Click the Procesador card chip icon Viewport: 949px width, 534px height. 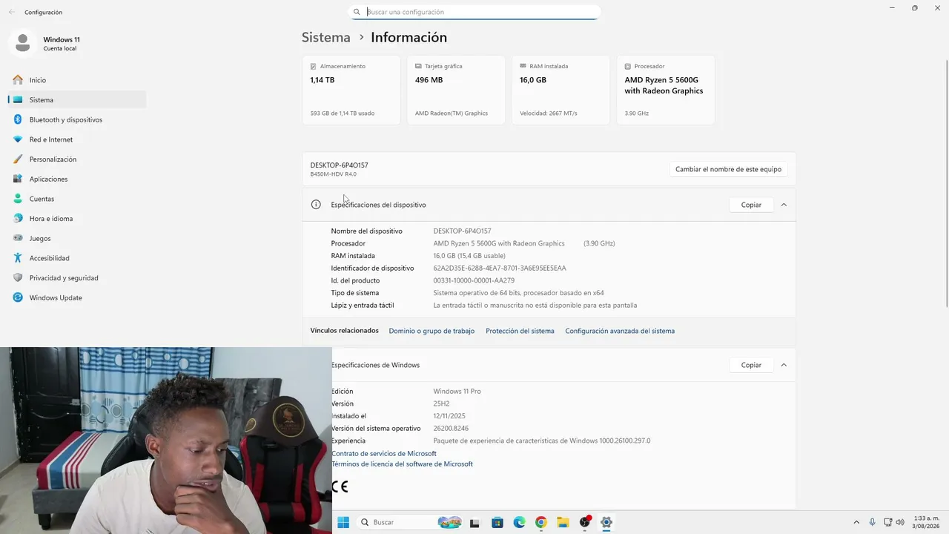(x=628, y=66)
